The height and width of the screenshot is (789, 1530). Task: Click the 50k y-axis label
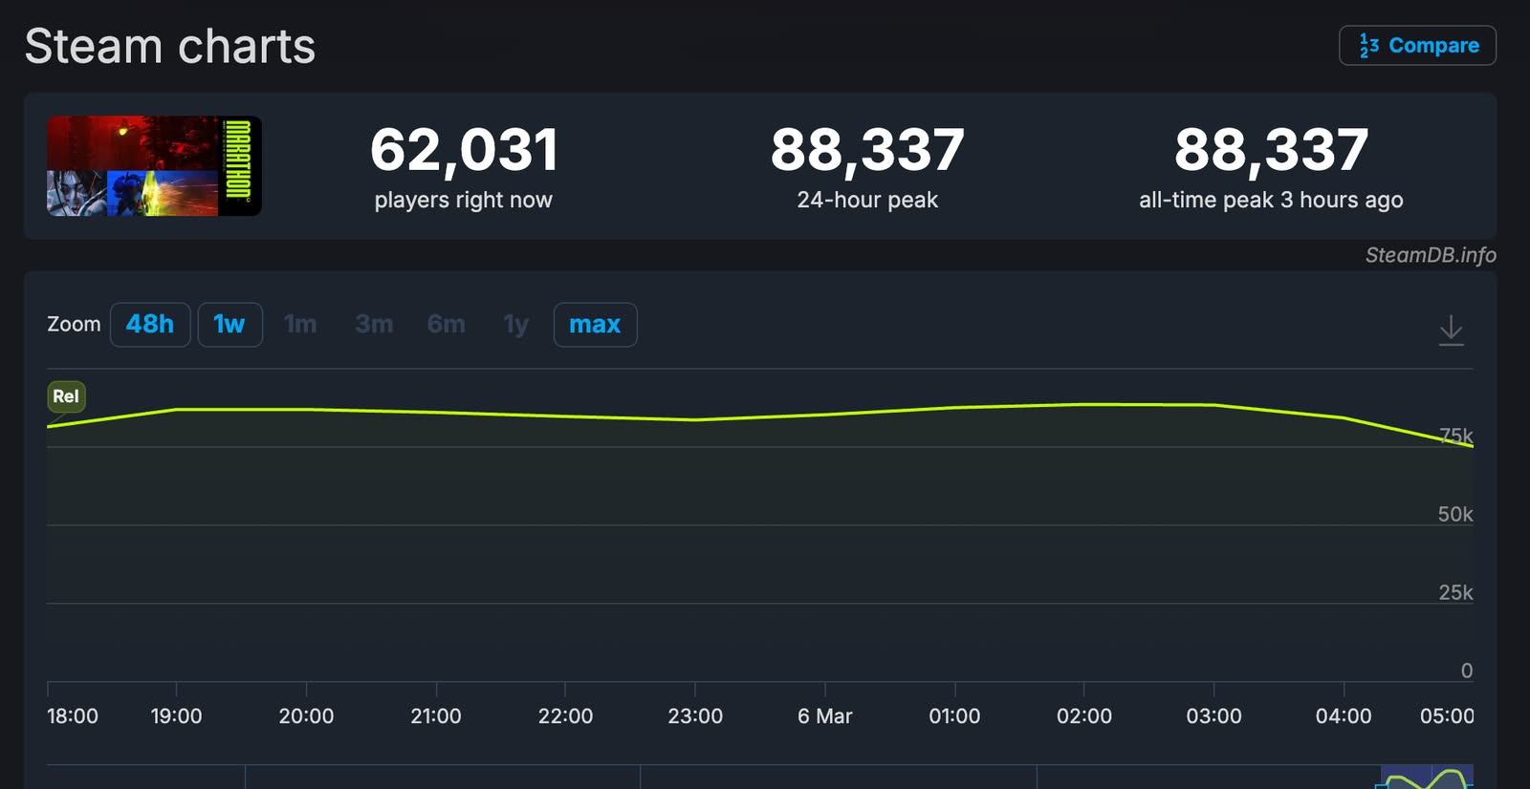(1454, 514)
